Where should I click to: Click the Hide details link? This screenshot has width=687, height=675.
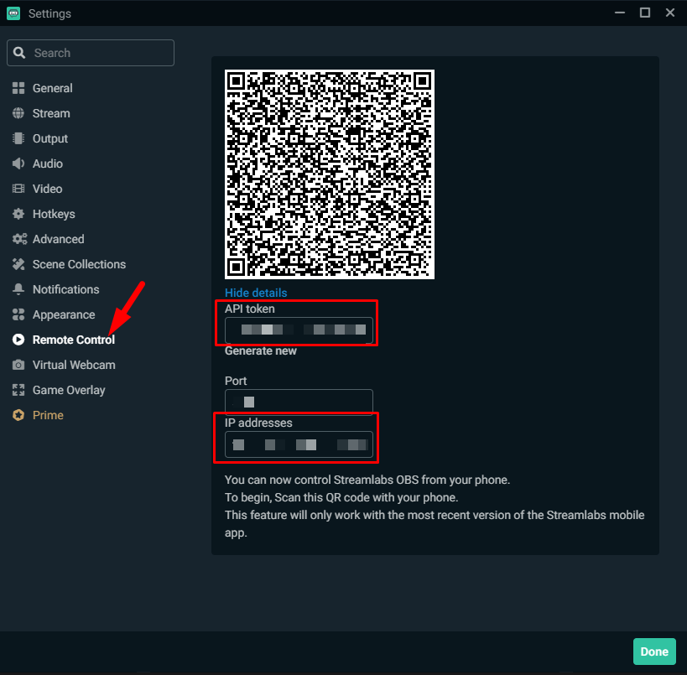(x=256, y=293)
